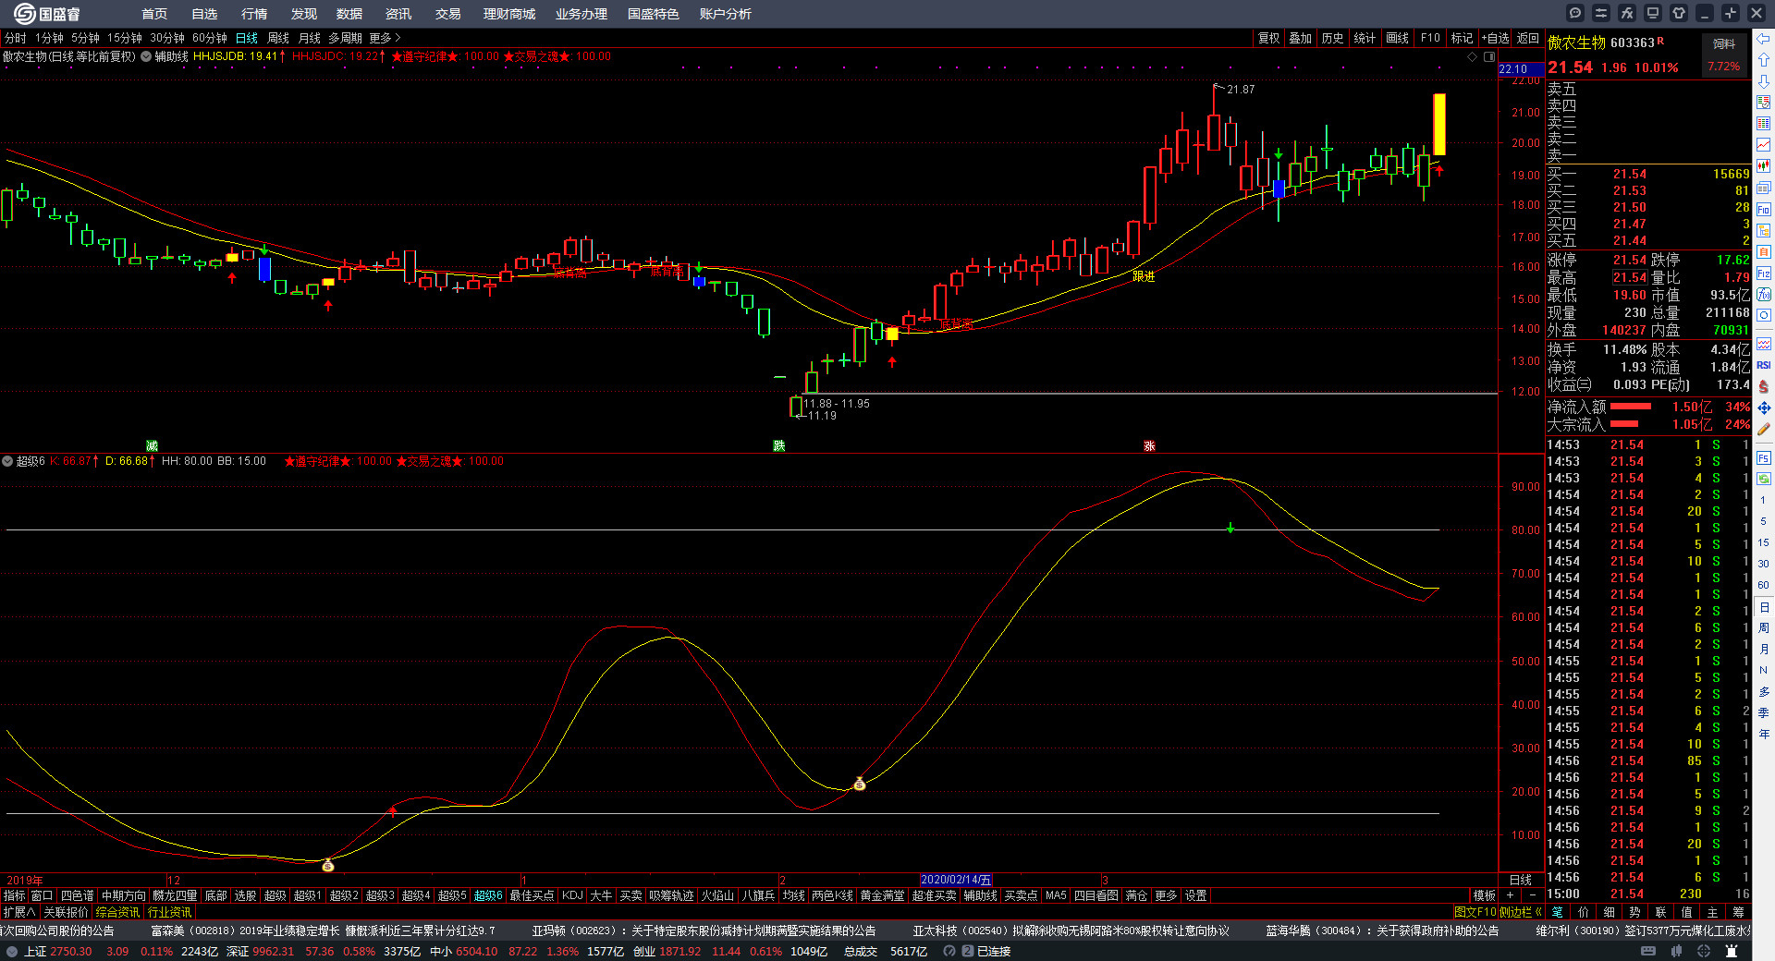
Task: Select the 超级6 indicator tab
Action: click(x=488, y=895)
